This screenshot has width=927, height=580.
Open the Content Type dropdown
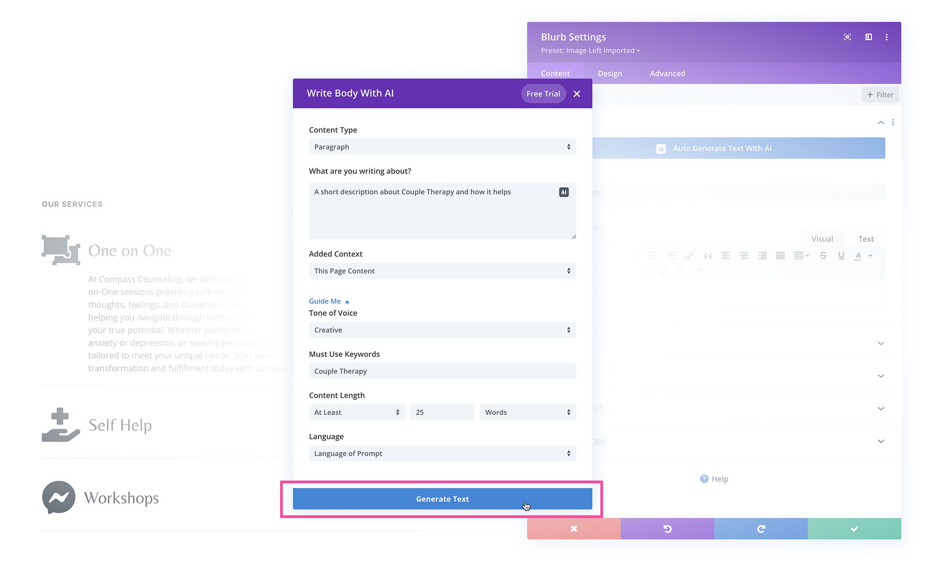pyautogui.click(x=442, y=146)
